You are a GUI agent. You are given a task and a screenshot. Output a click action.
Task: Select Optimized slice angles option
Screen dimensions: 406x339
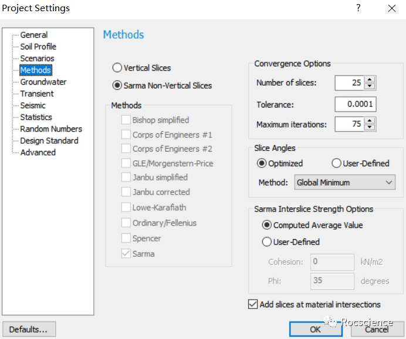(262, 163)
